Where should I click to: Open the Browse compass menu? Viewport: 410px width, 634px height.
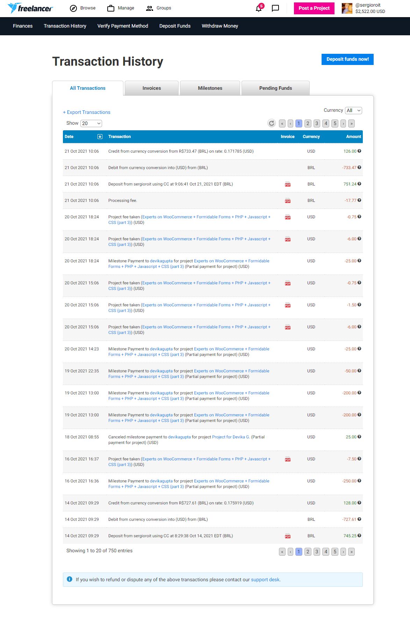pos(83,8)
